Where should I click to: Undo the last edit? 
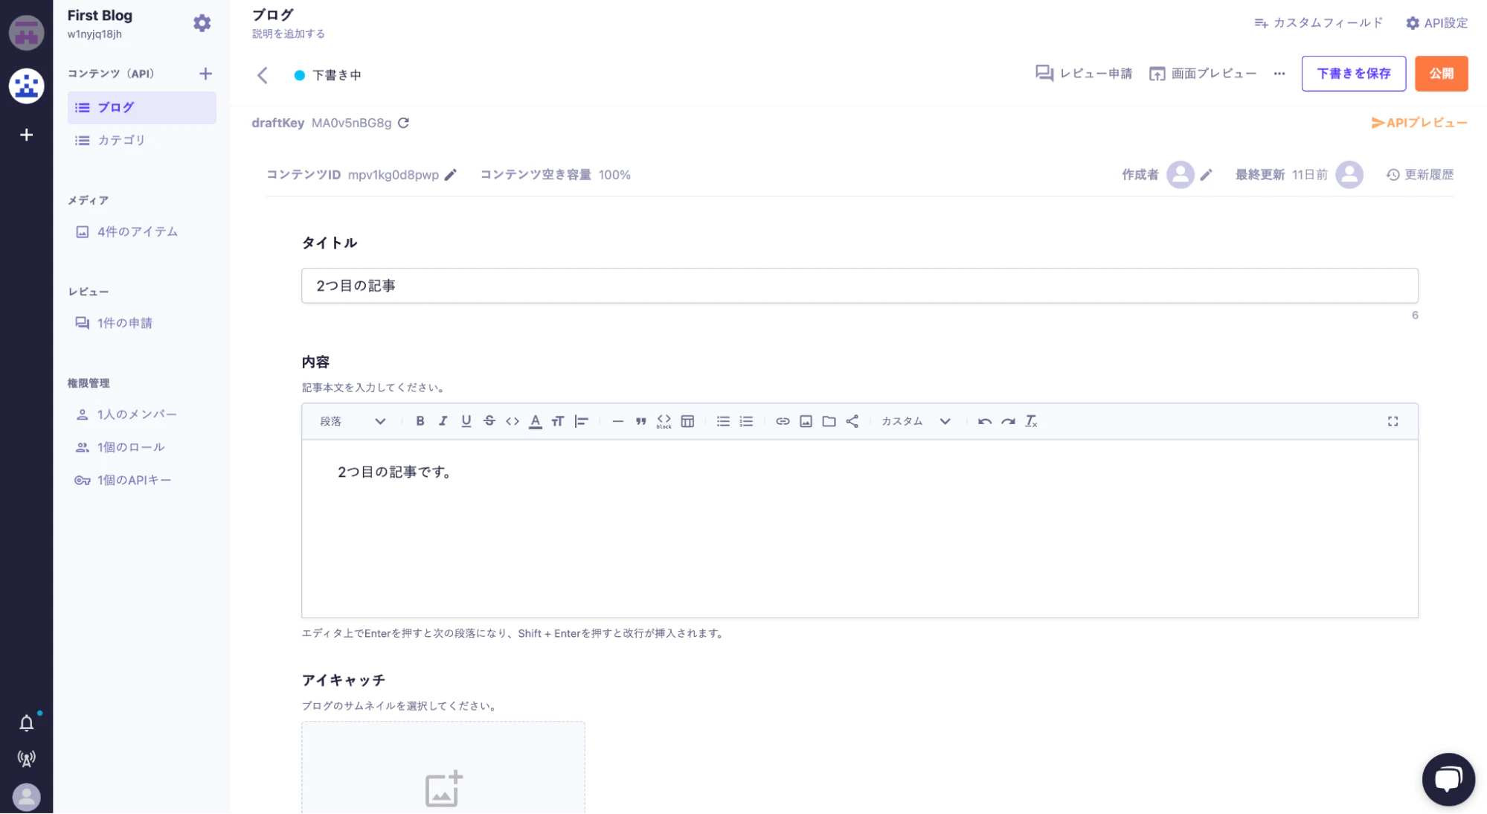985,421
